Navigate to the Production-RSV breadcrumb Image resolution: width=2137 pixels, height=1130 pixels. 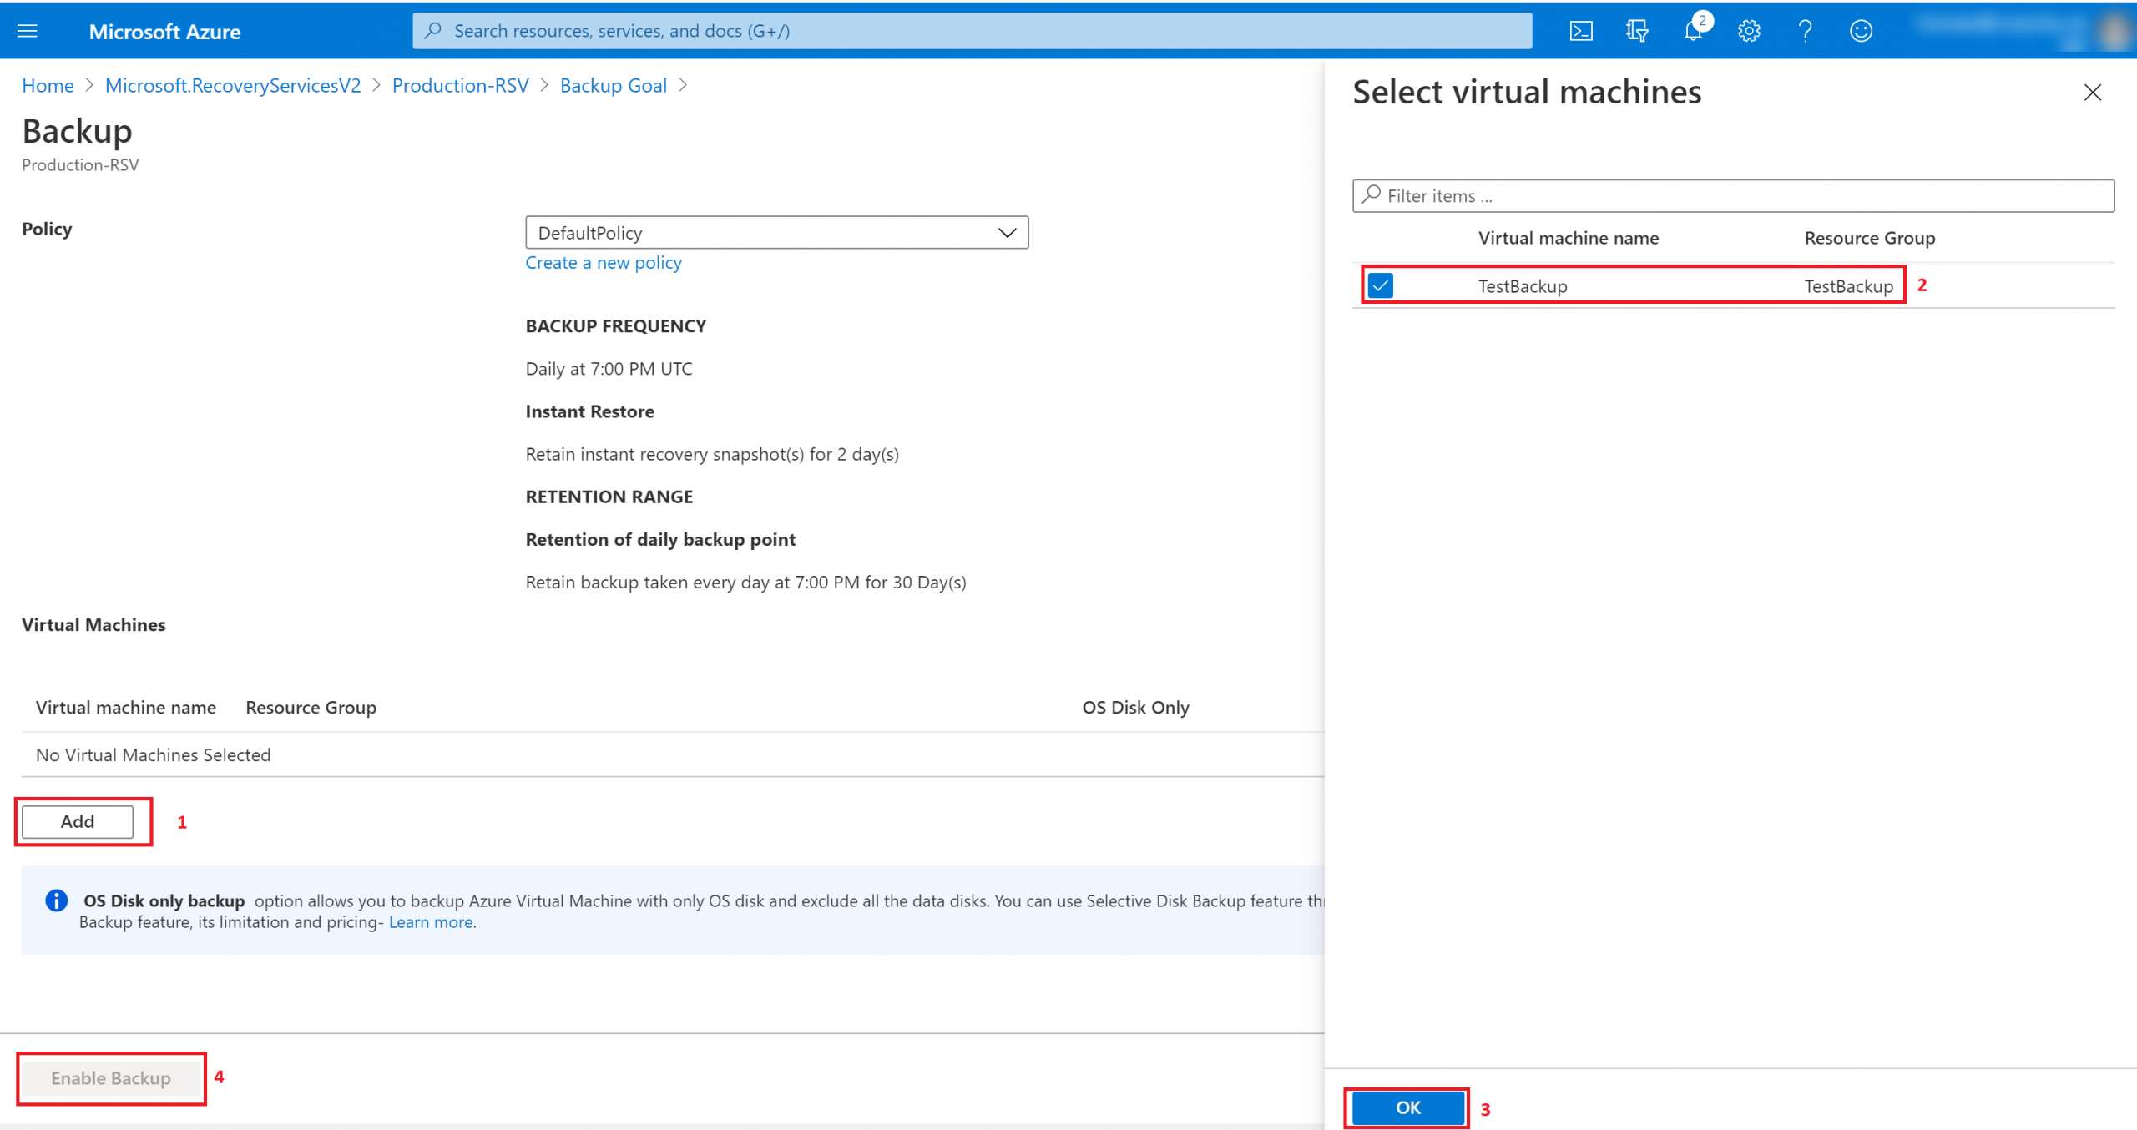click(x=460, y=85)
